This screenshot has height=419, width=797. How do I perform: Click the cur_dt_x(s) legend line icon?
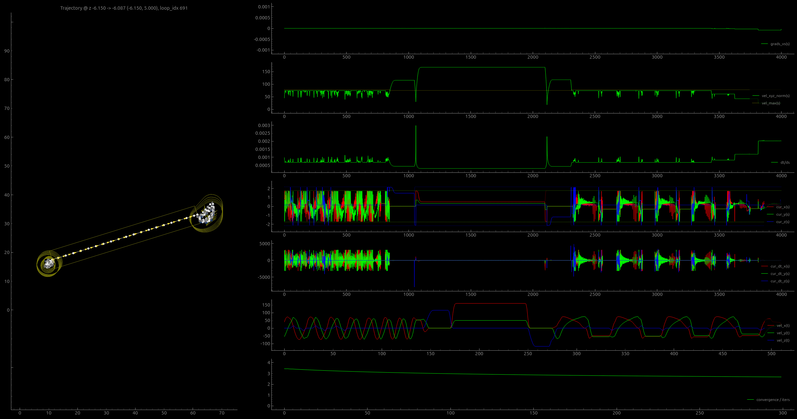[765, 266]
